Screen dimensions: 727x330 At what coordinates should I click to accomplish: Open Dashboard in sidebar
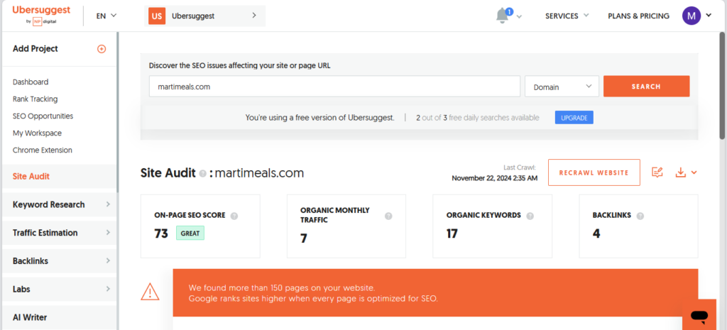pyautogui.click(x=31, y=82)
